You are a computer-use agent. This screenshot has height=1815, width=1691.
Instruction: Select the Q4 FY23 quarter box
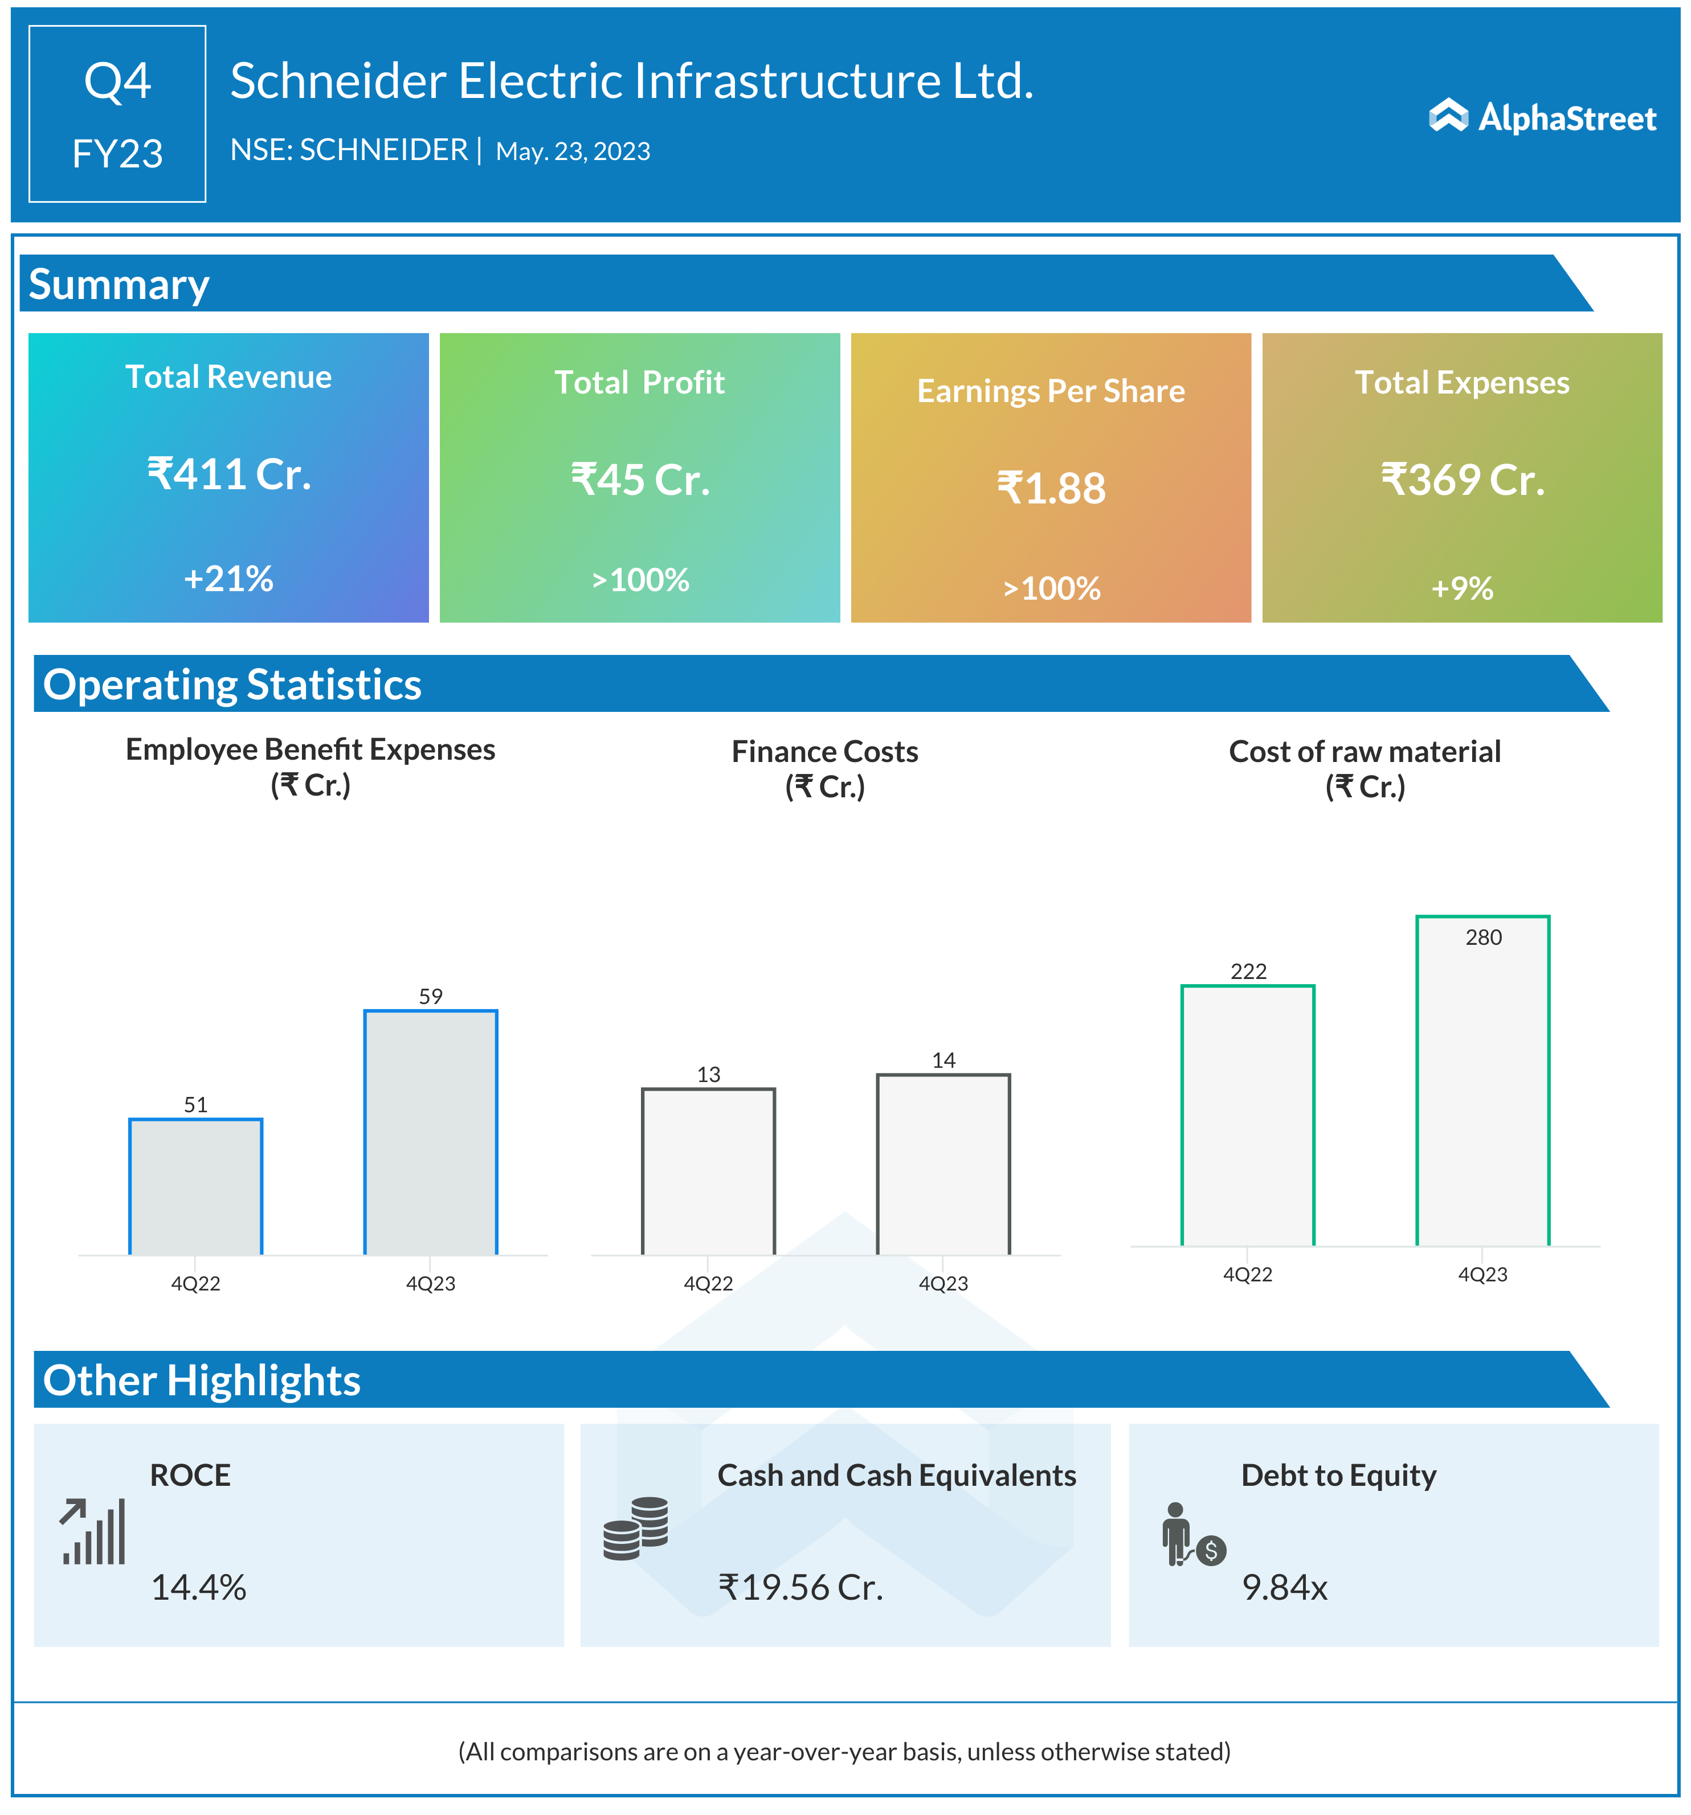117,114
